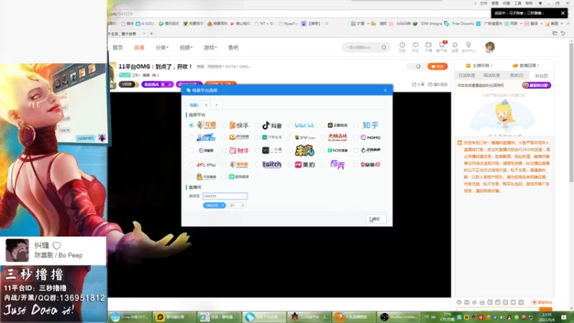Open the follow heart icon in header

point(415,47)
